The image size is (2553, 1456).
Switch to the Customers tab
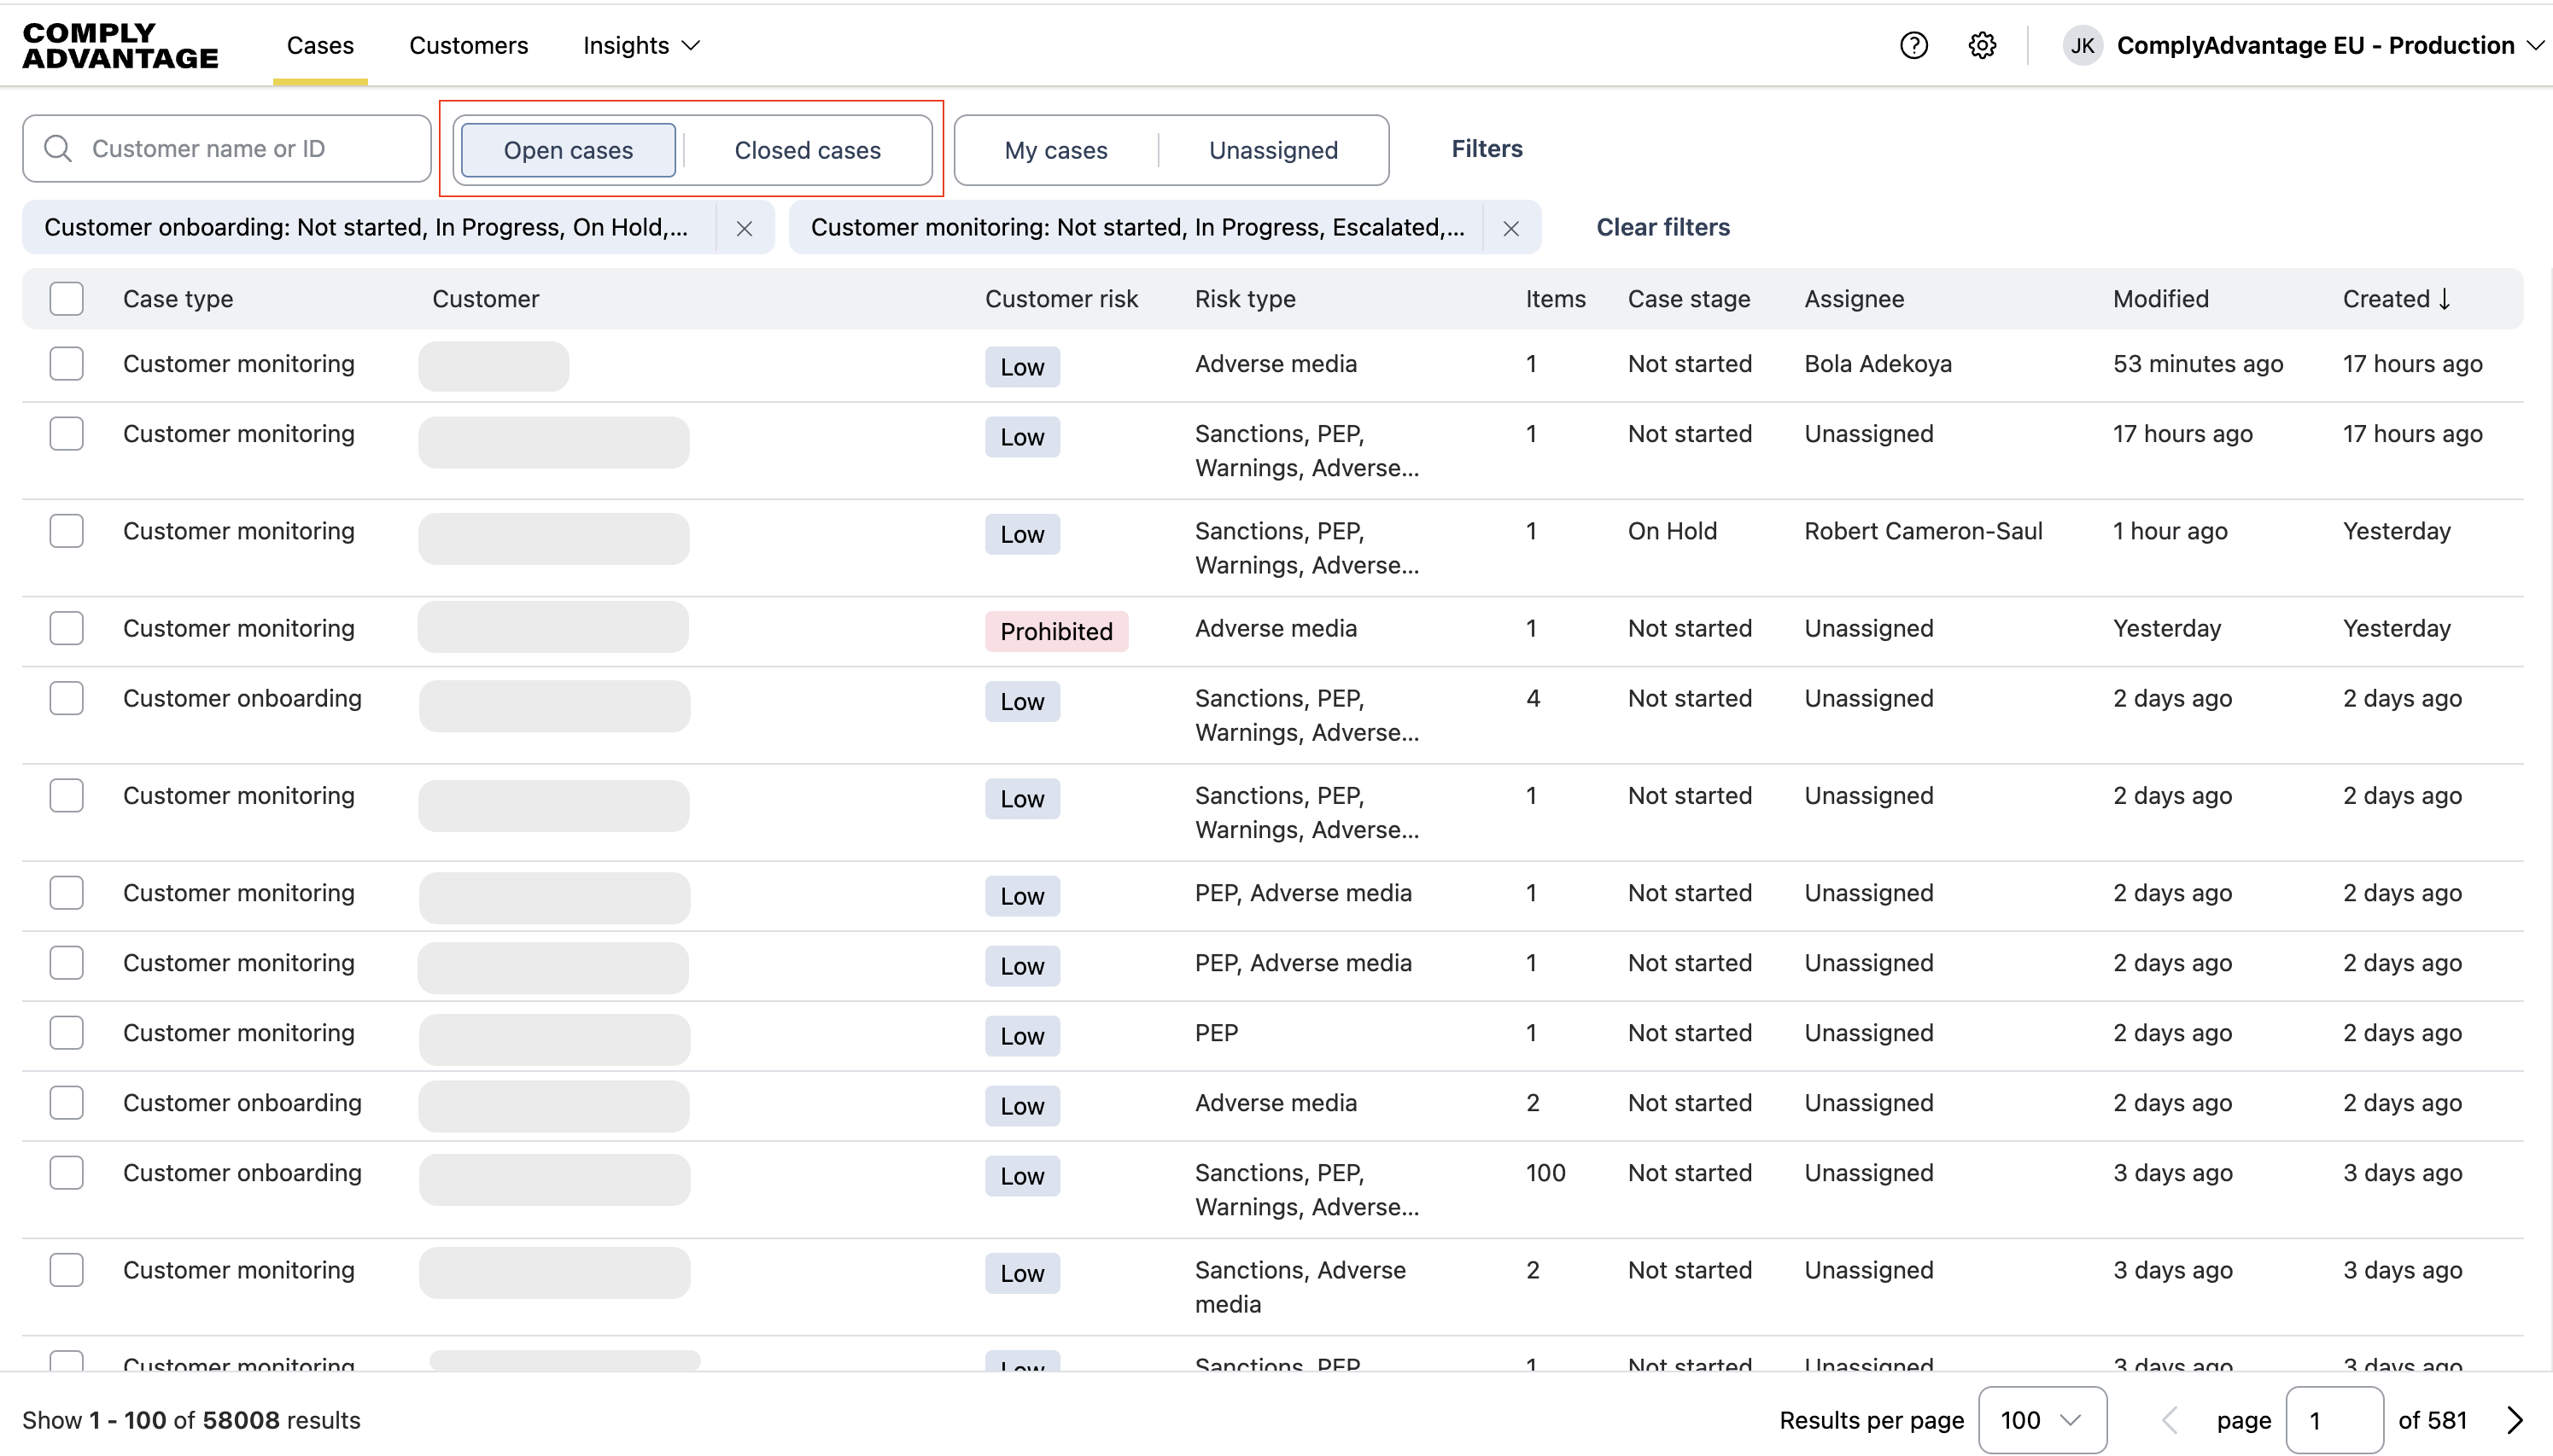click(468, 46)
